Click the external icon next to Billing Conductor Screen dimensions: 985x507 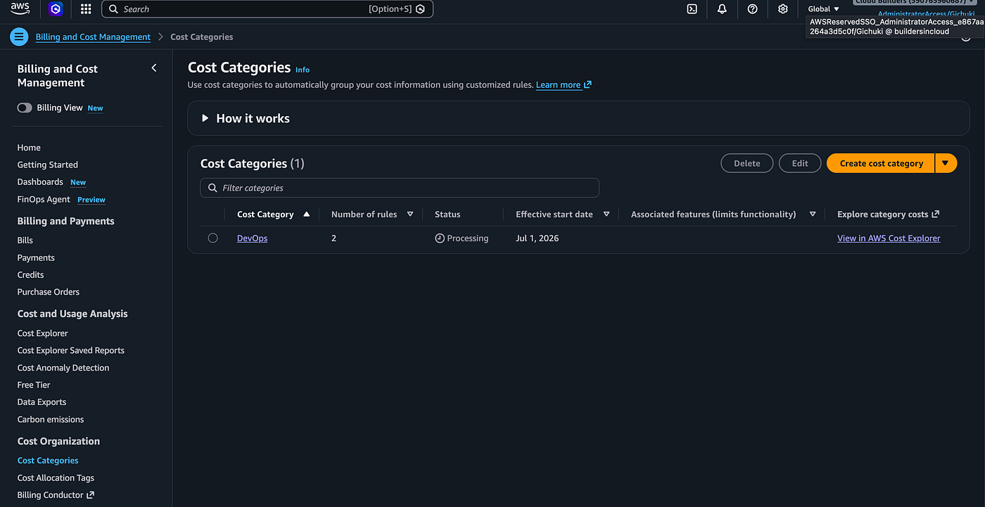coord(90,495)
